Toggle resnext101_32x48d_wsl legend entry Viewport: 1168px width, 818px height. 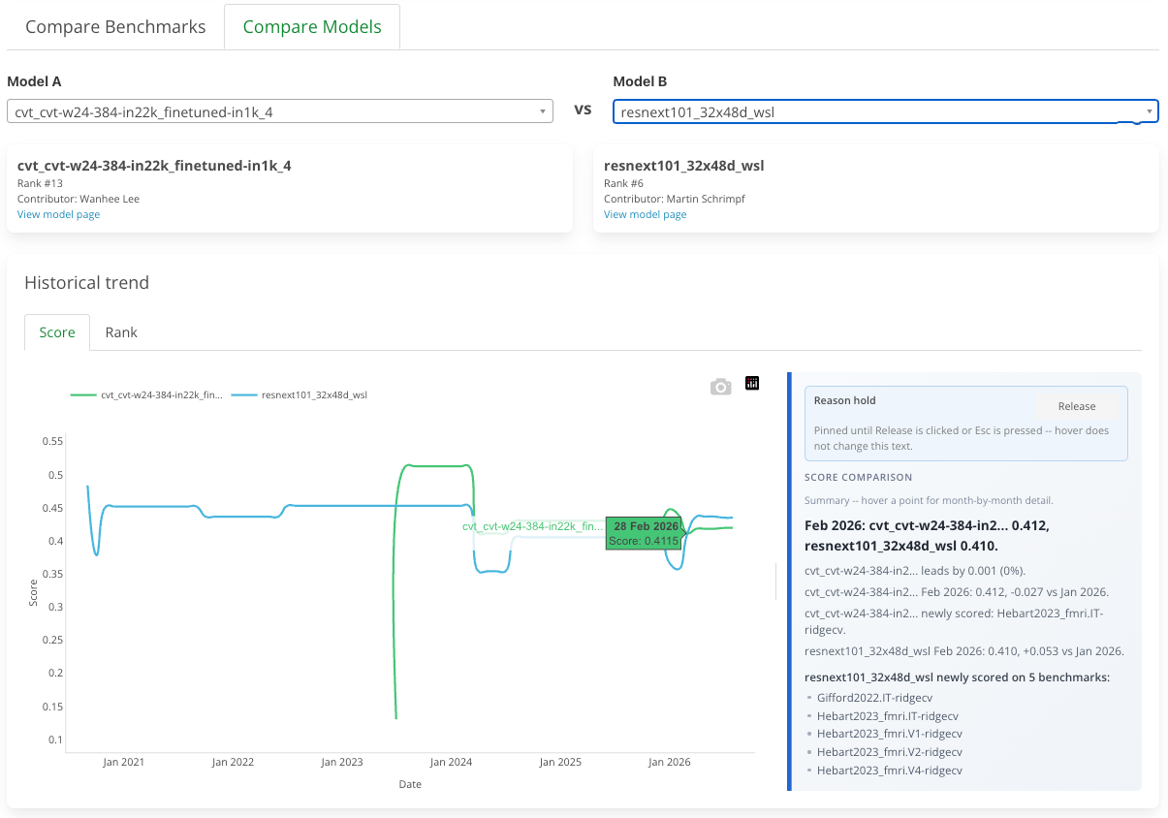click(x=300, y=394)
